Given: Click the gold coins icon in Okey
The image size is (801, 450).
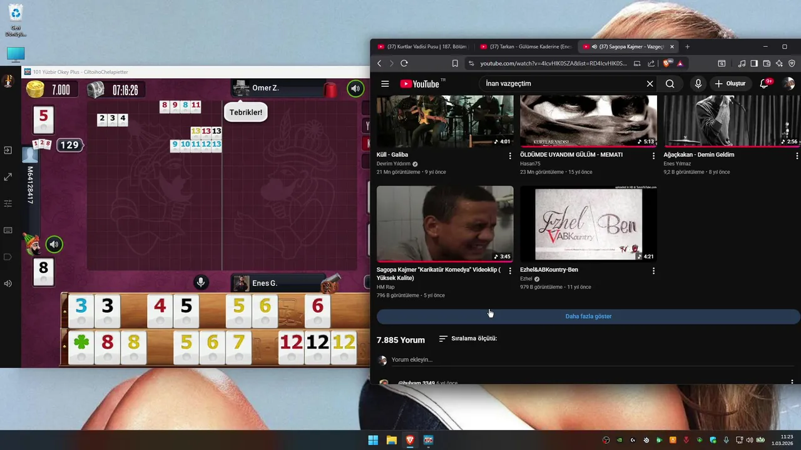Looking at the screenshot, I should point(35,89).
